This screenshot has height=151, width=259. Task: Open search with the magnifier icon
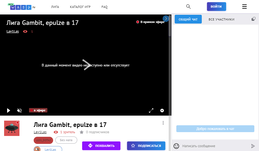coord(188,7)
